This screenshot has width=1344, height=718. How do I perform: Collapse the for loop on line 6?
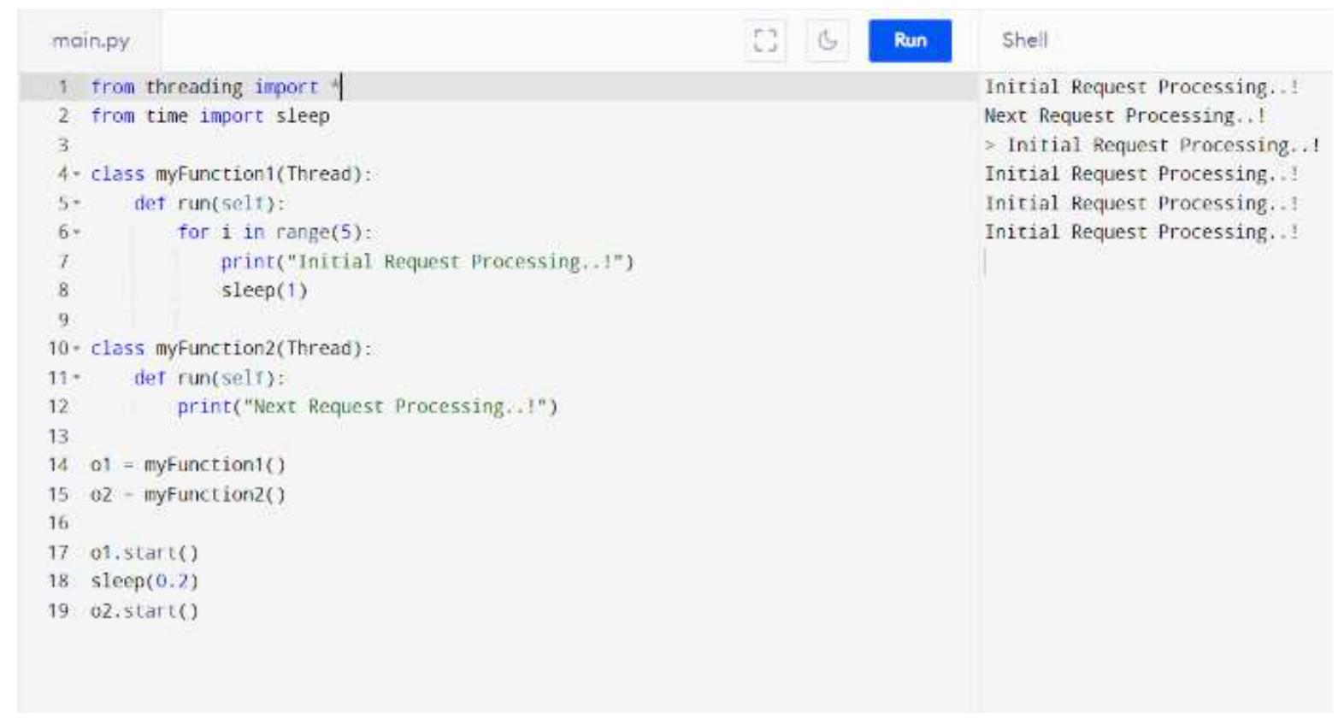point(77,232)
